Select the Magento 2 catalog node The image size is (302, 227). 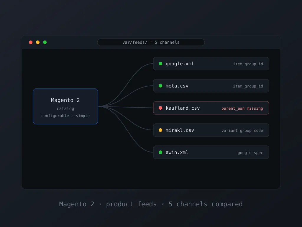point(65,106)
